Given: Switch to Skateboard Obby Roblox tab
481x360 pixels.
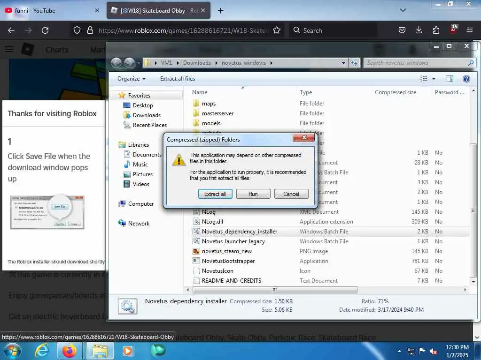Looking at the screenshot, I should click(x=158, y=11).
